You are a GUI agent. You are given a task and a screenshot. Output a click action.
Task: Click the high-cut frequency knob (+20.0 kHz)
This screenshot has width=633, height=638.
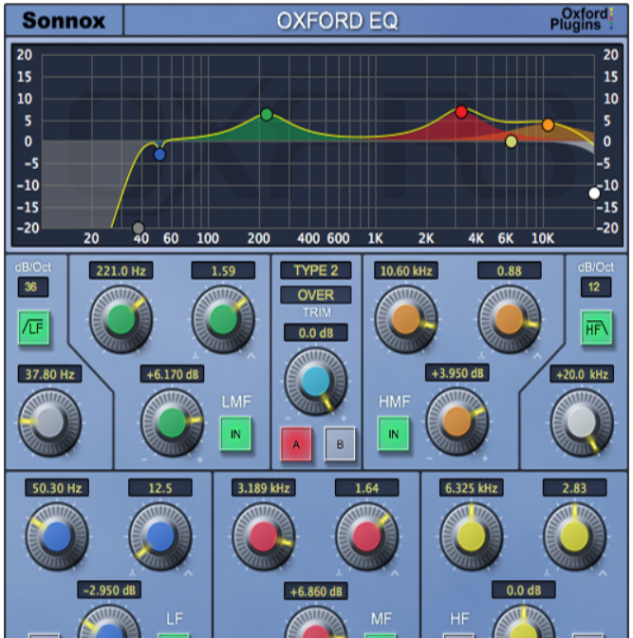(582, 422)
